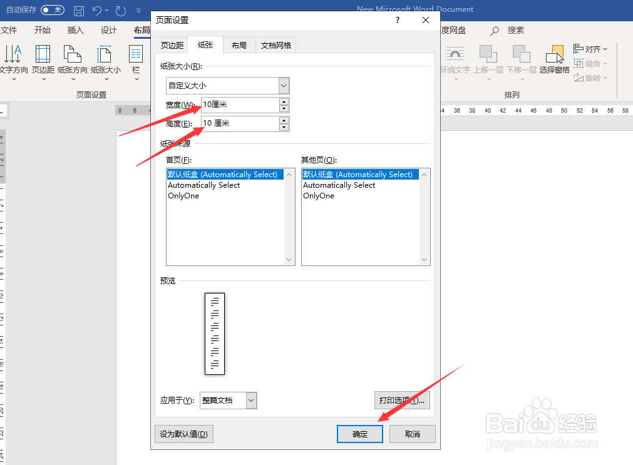Image resolution: width=633 pixels, height=465 pixels.
Task: Click the page preview thumbnail
Action: (215, 334)
